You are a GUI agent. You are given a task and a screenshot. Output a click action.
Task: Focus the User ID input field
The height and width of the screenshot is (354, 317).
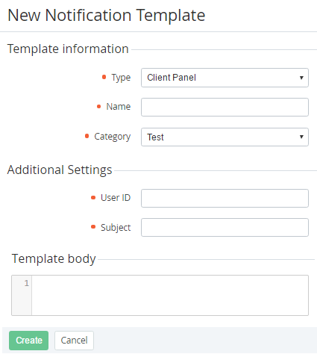225,198
